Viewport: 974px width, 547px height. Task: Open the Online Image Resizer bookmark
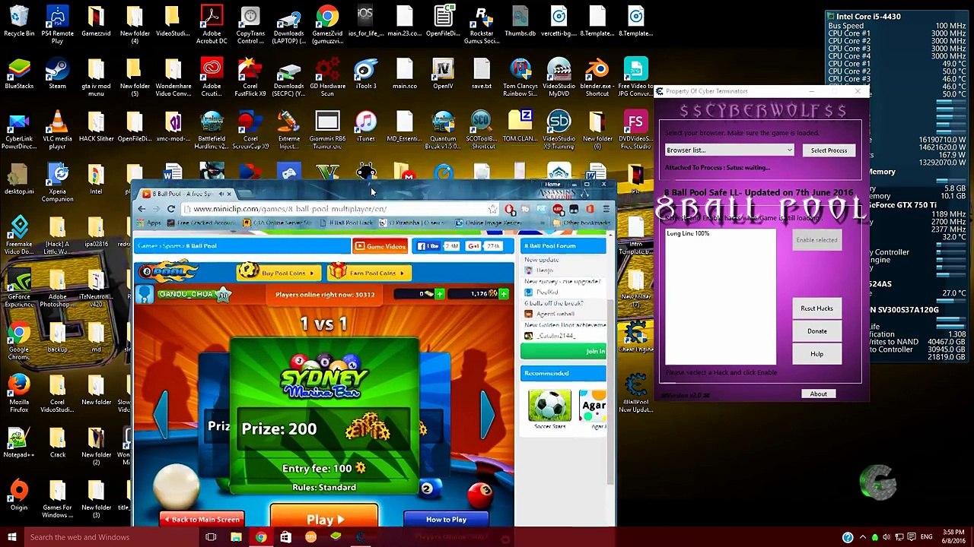point(489,223)
